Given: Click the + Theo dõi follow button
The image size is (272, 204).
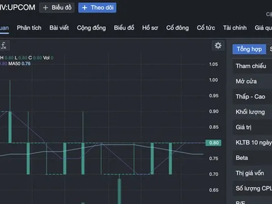Looking at the screenshot, I should click(x=97, y=7).
